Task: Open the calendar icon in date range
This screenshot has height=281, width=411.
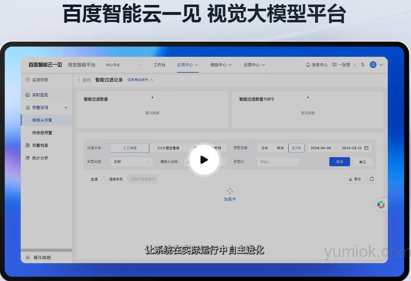Action: [367, 148]
